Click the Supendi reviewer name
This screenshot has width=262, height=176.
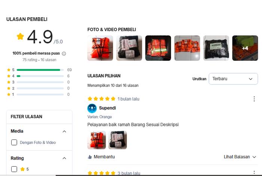107,108
